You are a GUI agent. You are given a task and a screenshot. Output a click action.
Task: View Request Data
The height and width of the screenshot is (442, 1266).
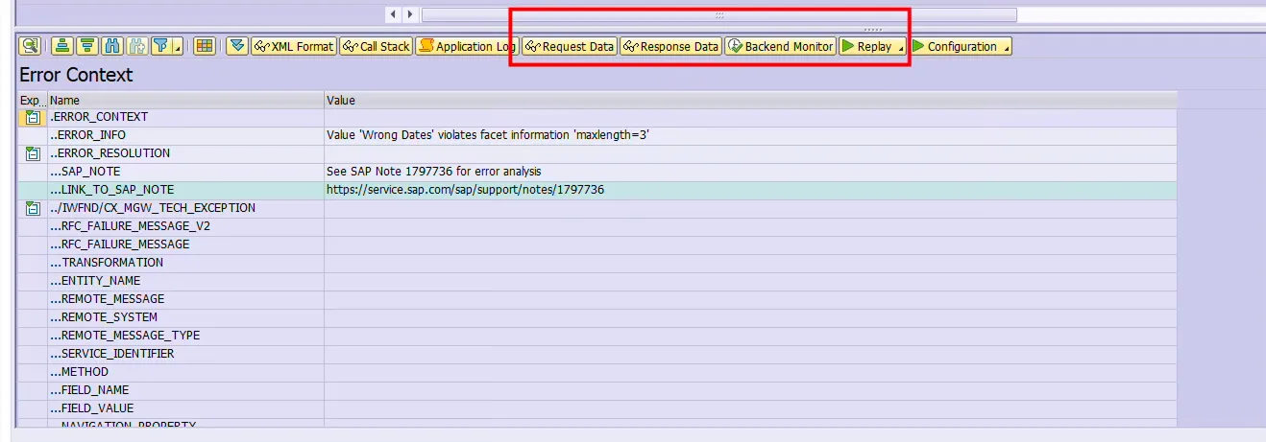pos(569,46)
